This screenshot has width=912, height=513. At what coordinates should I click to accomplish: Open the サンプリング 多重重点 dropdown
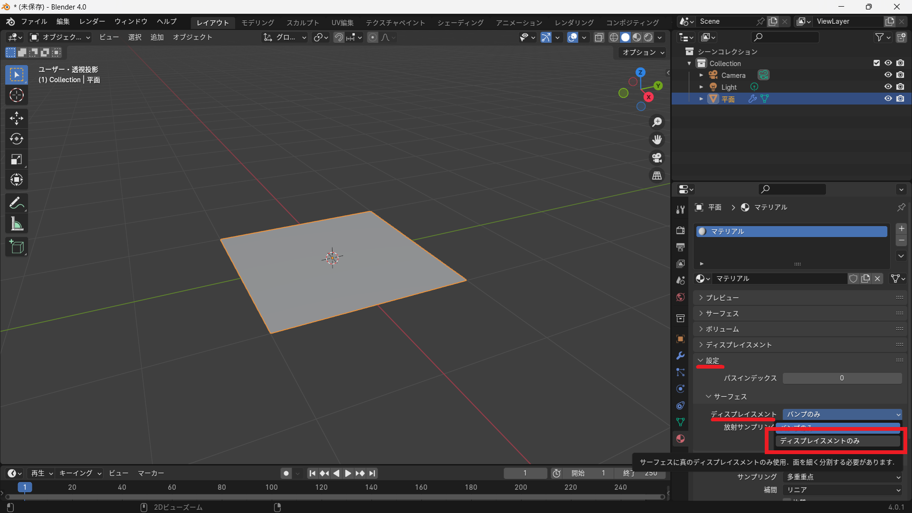pos(842,477)
